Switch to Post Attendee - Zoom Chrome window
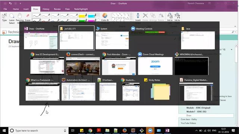Image resolution: width=239 pixels, height=134 pixels. pos(119,64)
